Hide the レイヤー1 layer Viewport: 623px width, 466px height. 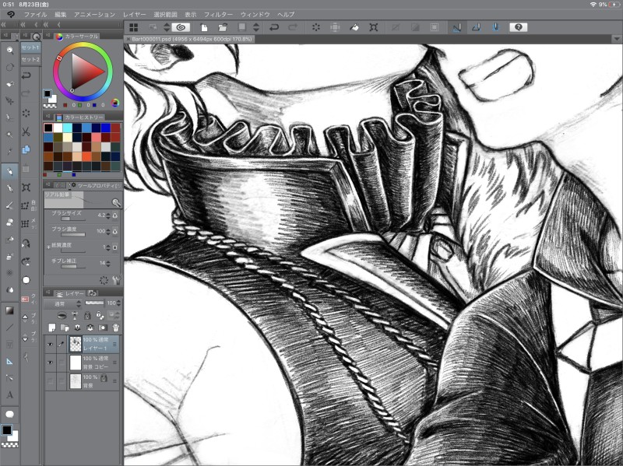point(50,344)
